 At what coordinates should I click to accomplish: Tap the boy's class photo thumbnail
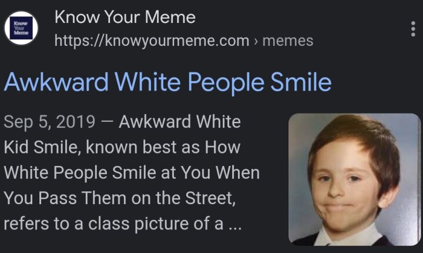(354, 179)
